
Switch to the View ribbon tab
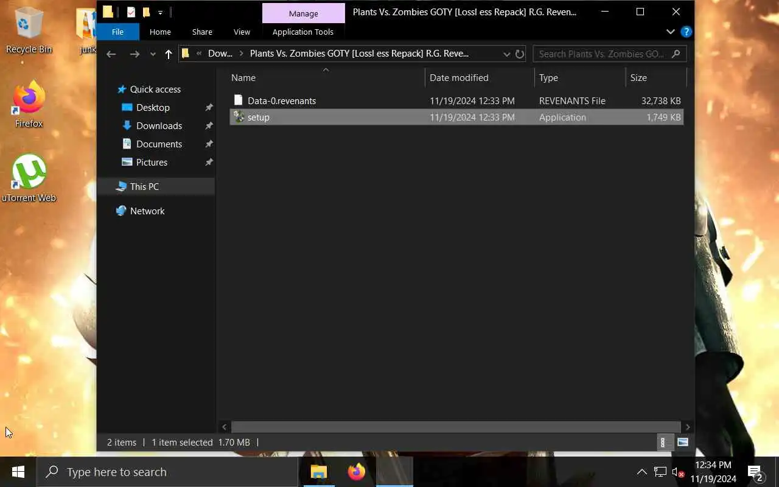point(242,32)
